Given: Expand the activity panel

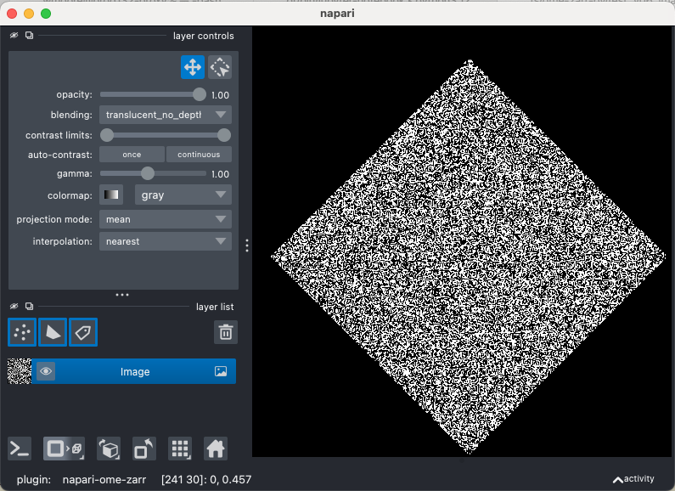Looking at the screenshot, I should tap(633, 479).
